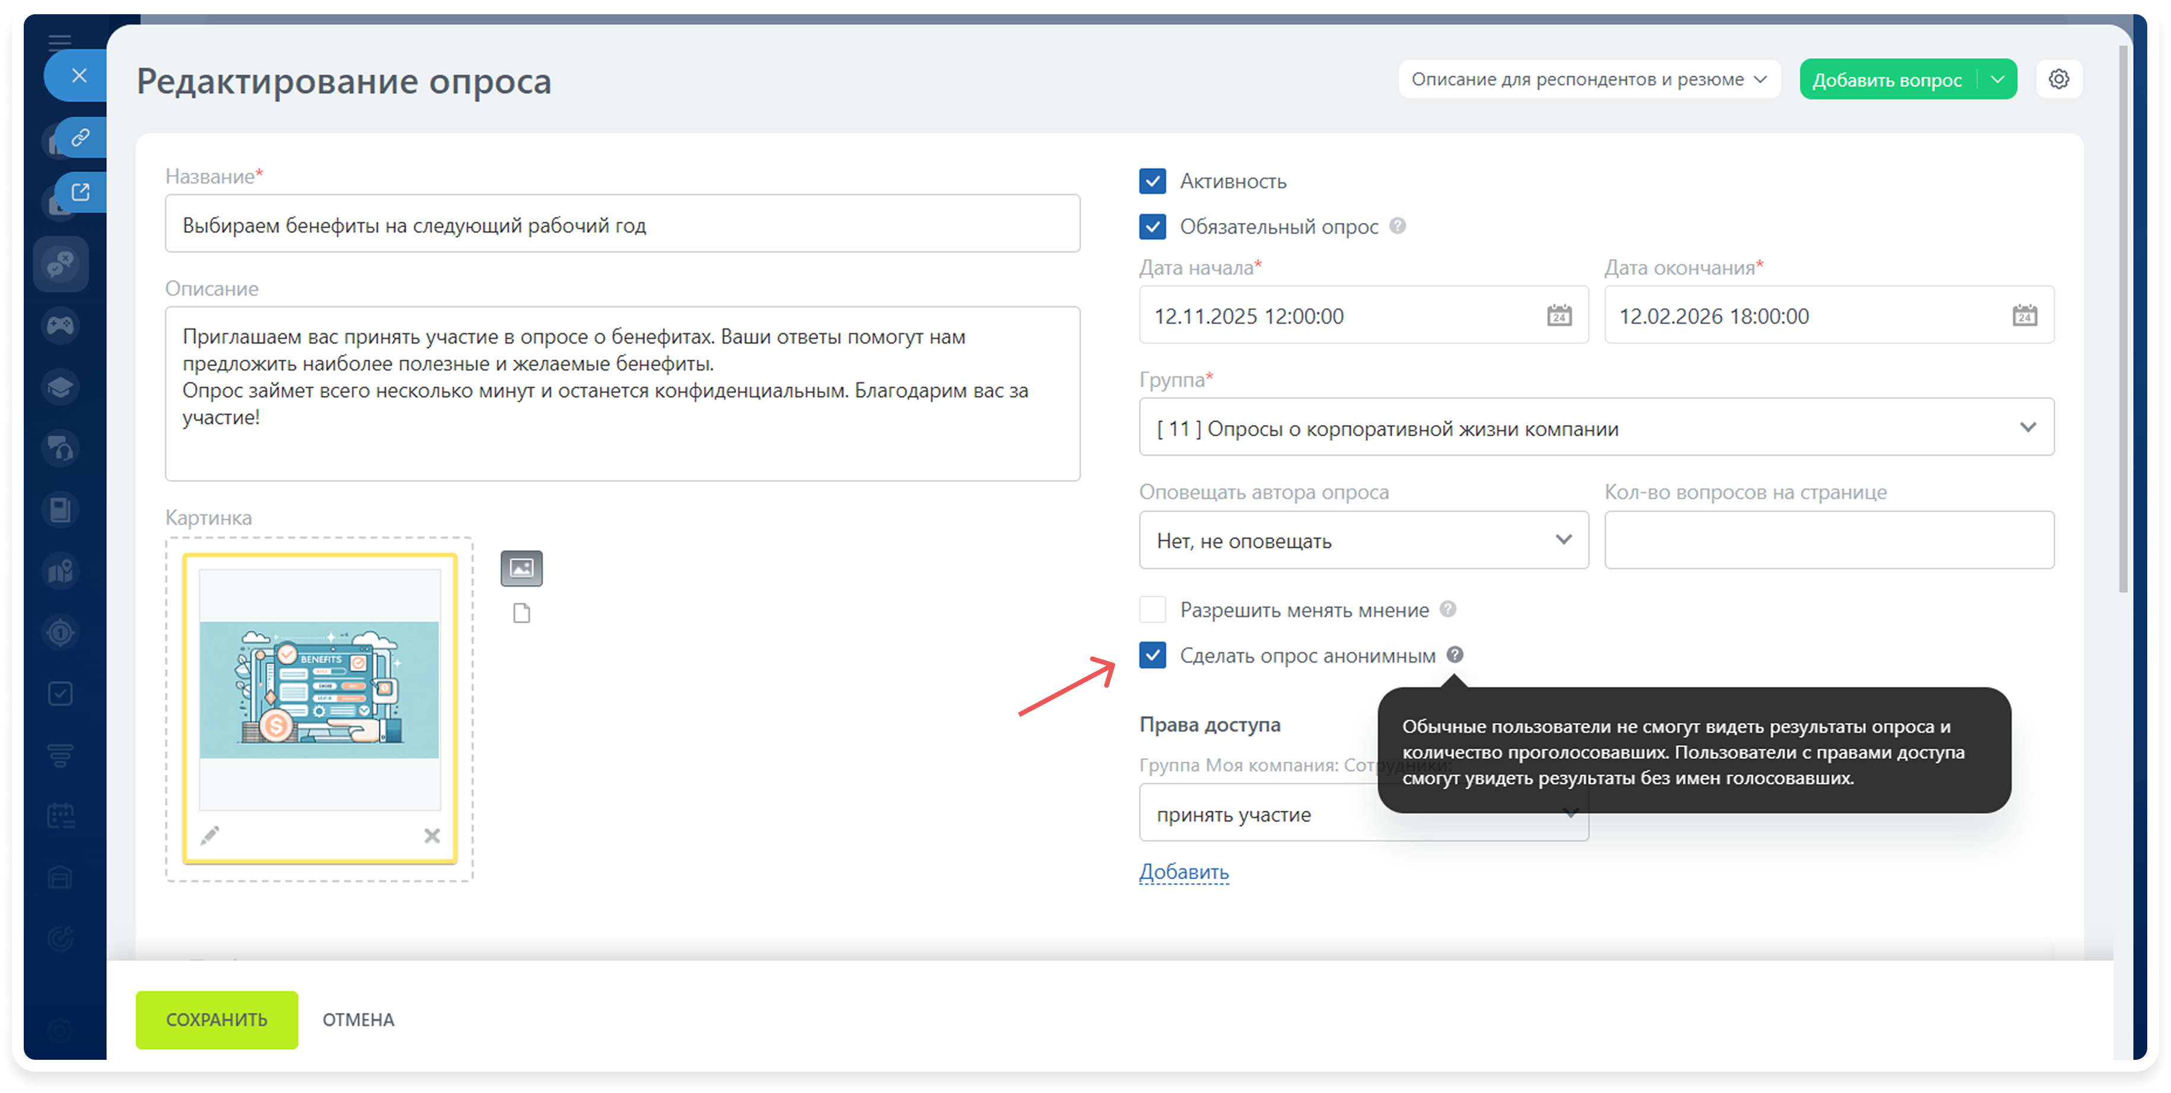2171x1093 pixels.
Task: Uncheck the Активность checkbox
Action: pos(1152,181)
